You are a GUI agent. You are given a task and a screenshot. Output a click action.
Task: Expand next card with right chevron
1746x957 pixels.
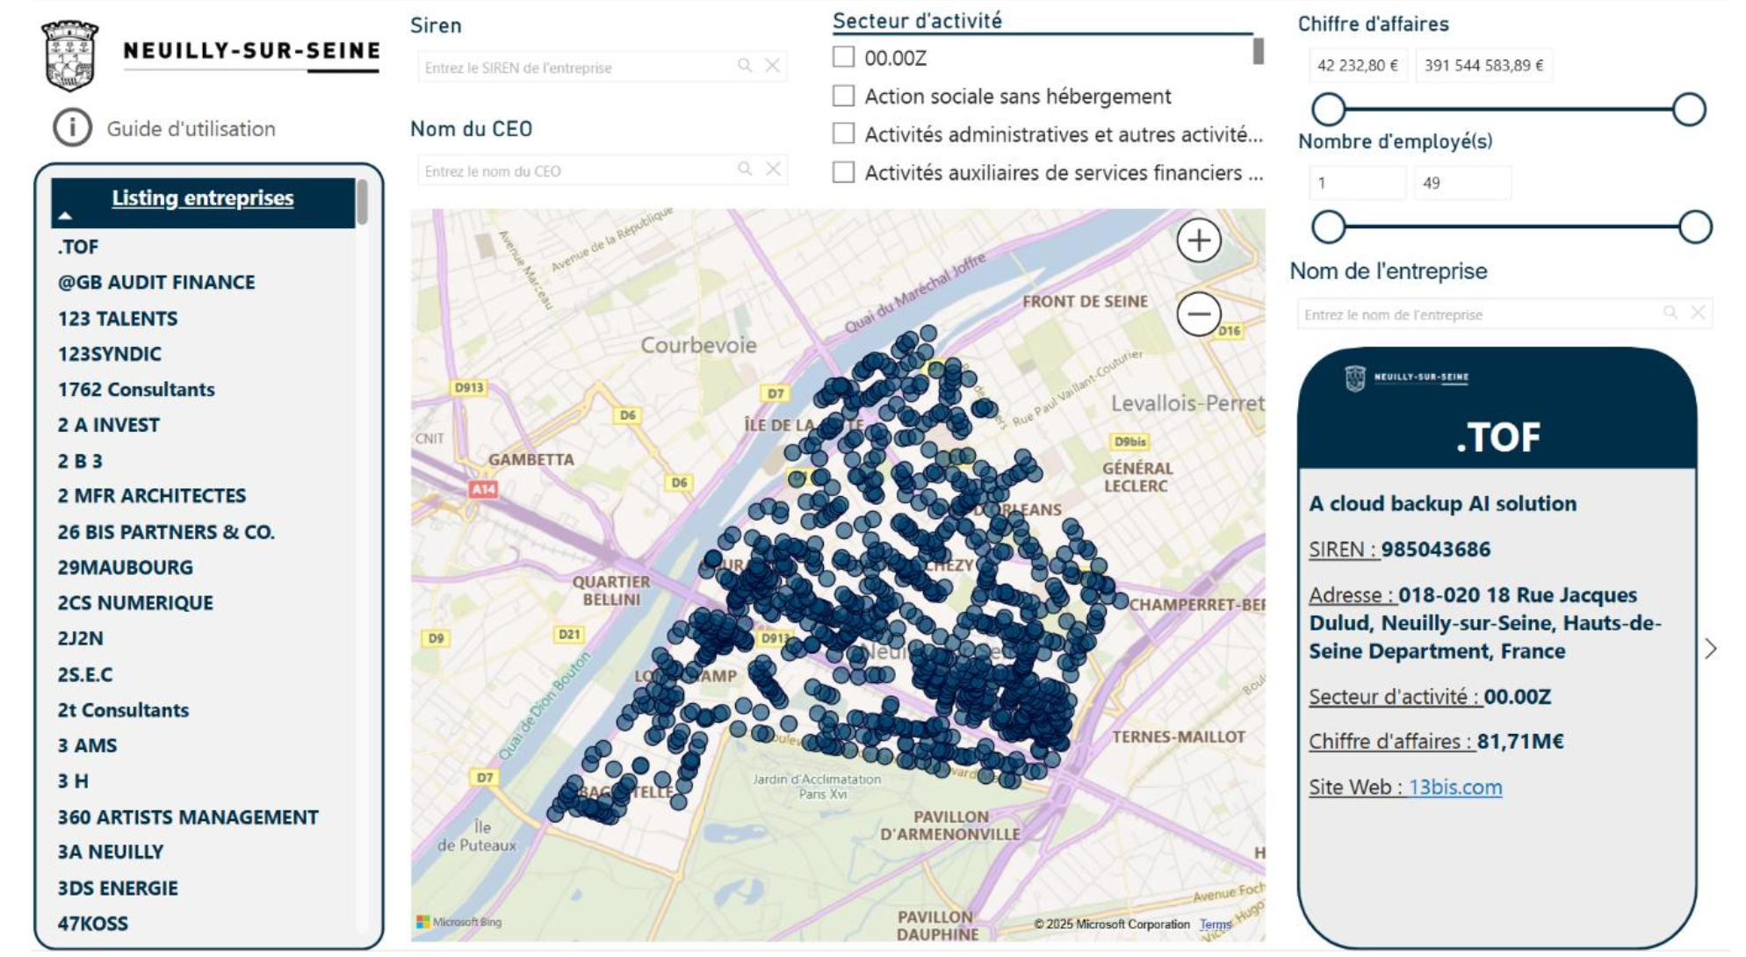click(x=1710, y=649)
